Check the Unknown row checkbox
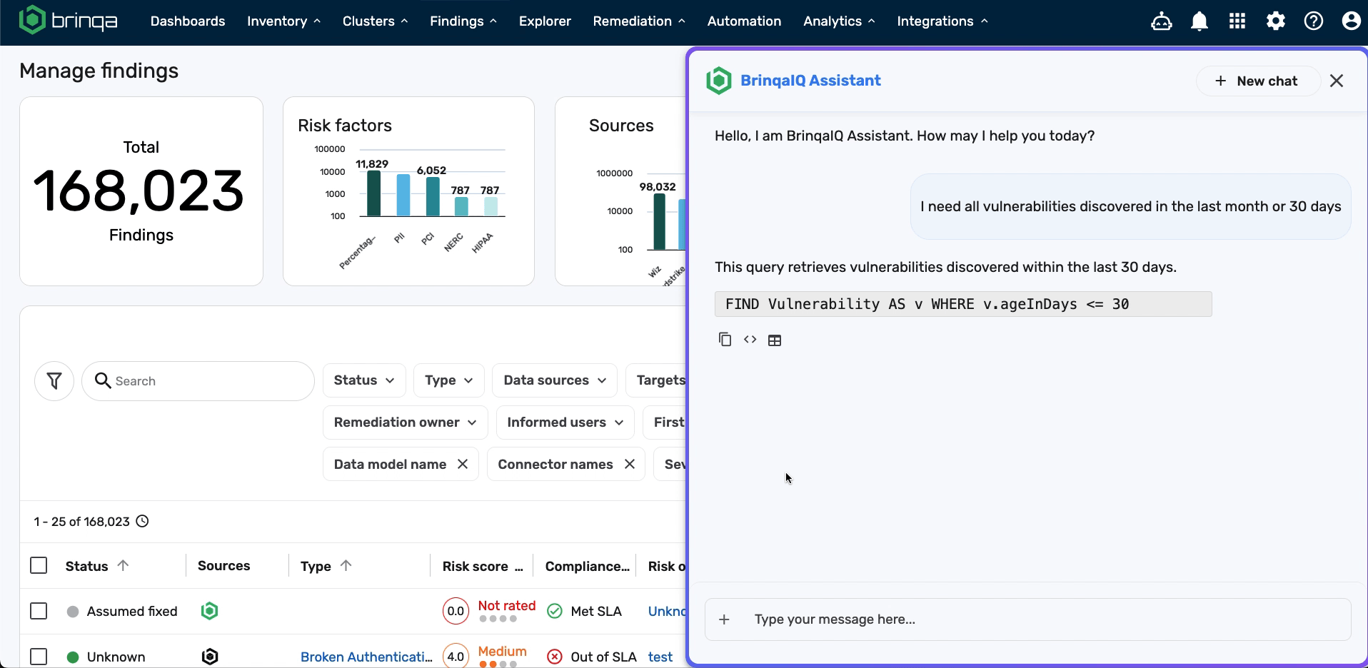This screenshot has height=668, width=1368. point(39,657)
